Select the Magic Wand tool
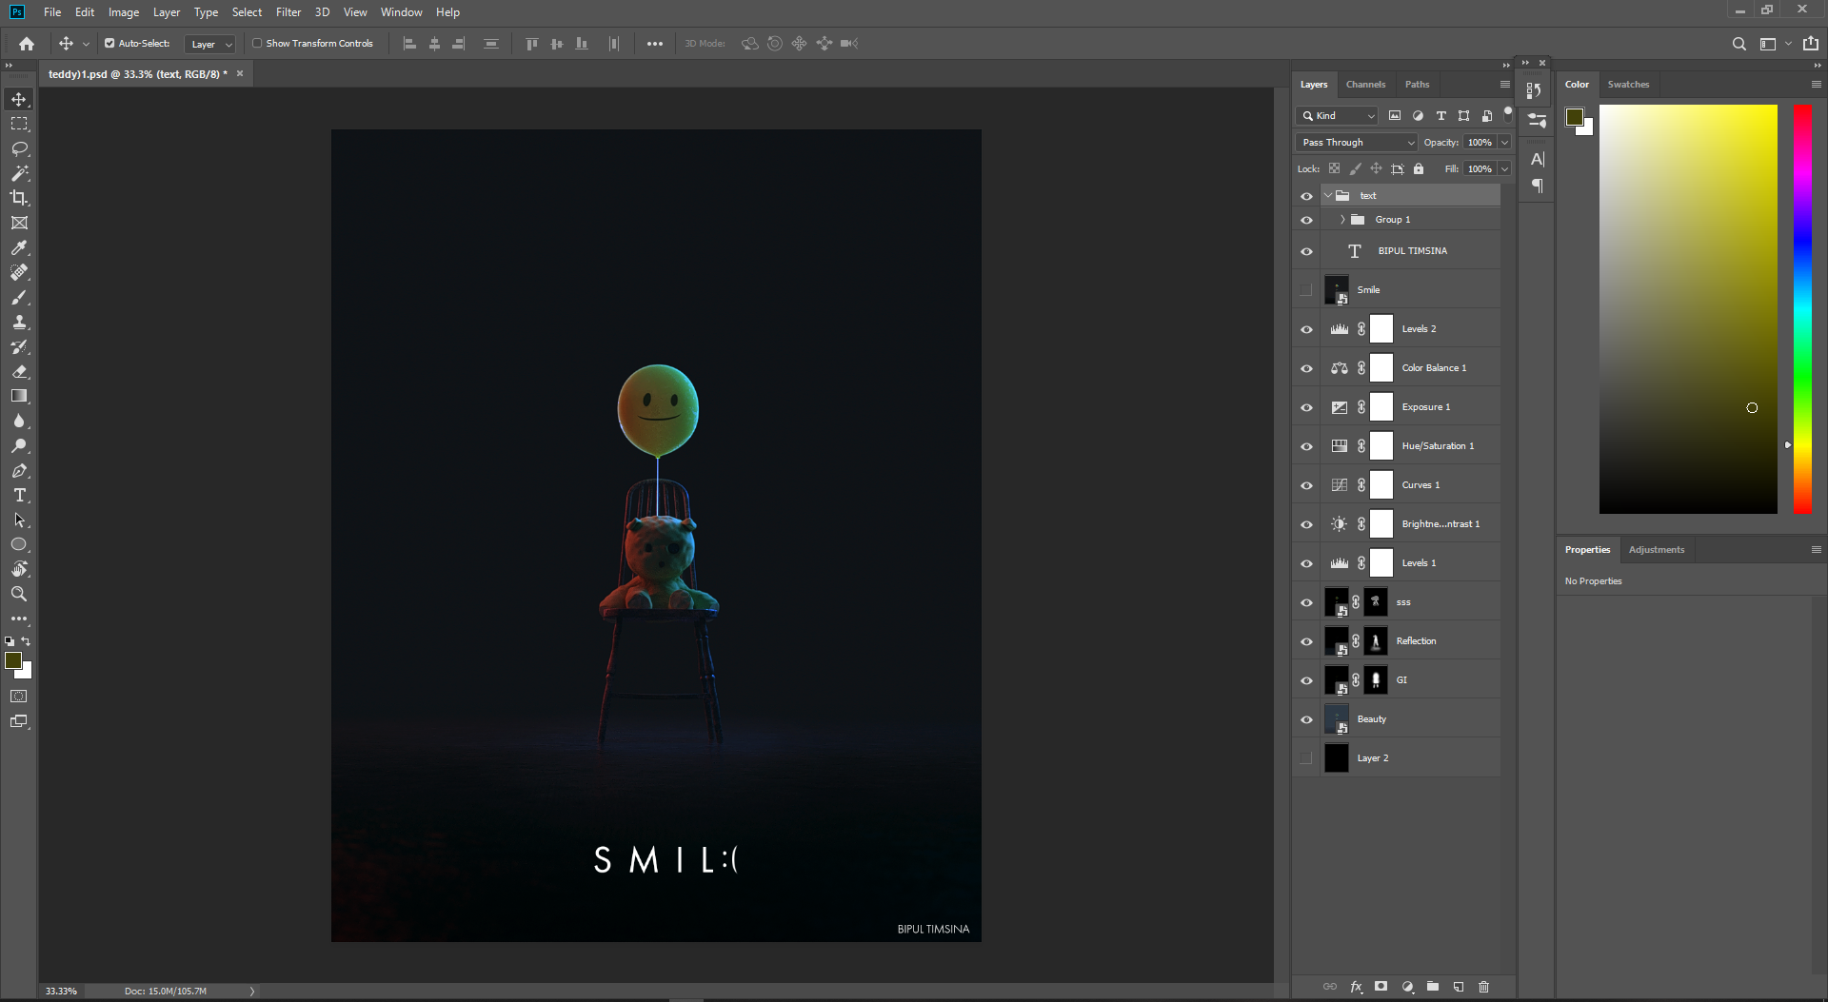Viewport: 1828px width, 1002px height. point(19,173)
